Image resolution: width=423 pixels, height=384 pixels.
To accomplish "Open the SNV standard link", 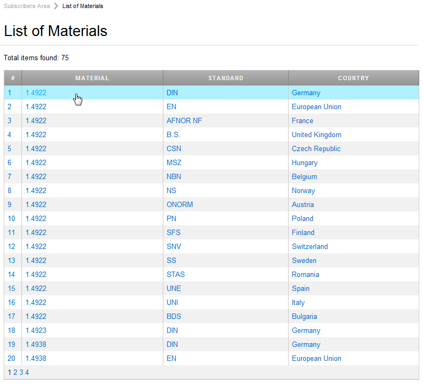I will point(174,247).
